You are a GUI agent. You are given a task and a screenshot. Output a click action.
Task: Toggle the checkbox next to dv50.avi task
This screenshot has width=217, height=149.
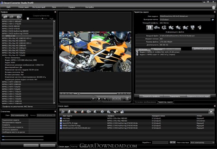pos(61,121)
